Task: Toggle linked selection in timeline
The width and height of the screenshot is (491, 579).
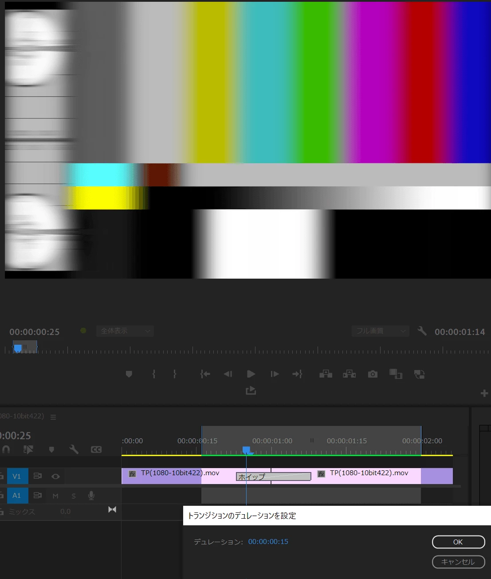Action: [28, 449]
